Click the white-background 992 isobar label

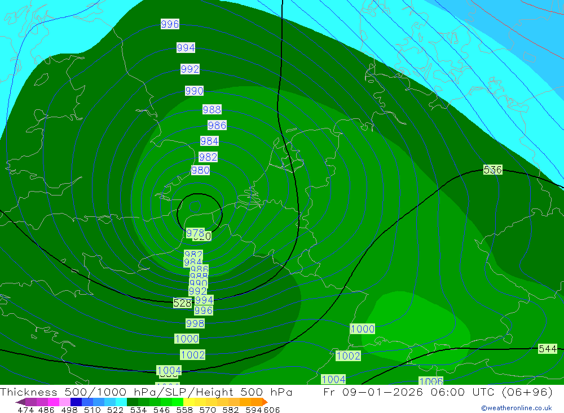190,69
